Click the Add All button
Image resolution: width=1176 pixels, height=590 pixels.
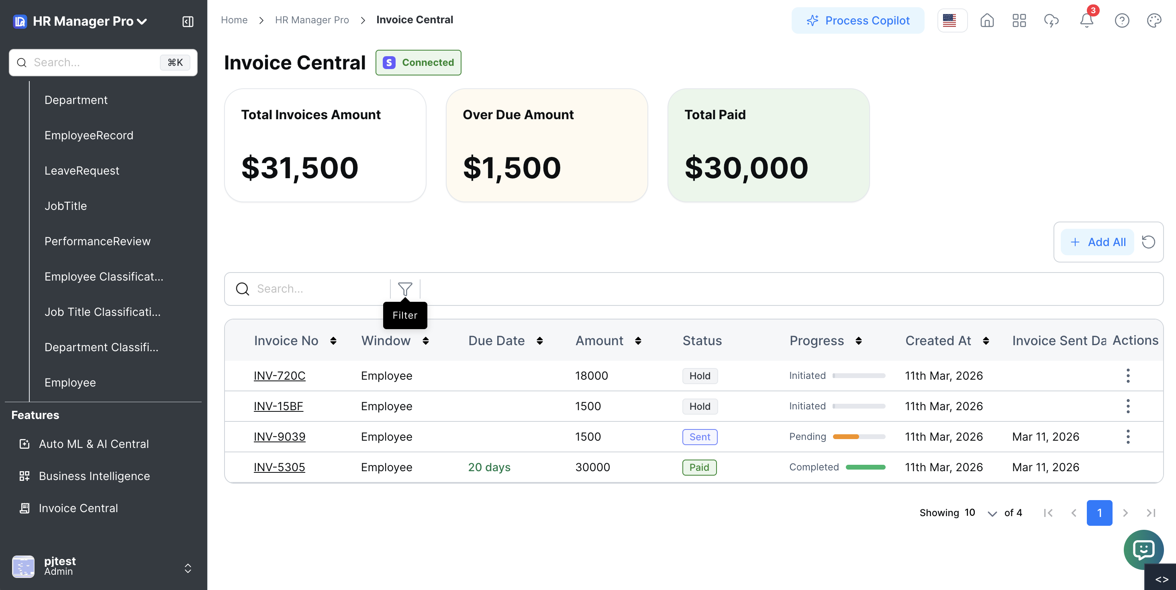tap(1097, 242)
